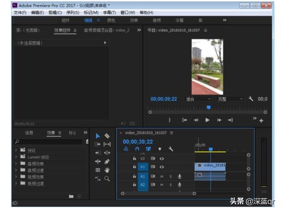281x211 pixels.
Task: Toggle A1 track targeting button
Action: [x=143, y=176]
